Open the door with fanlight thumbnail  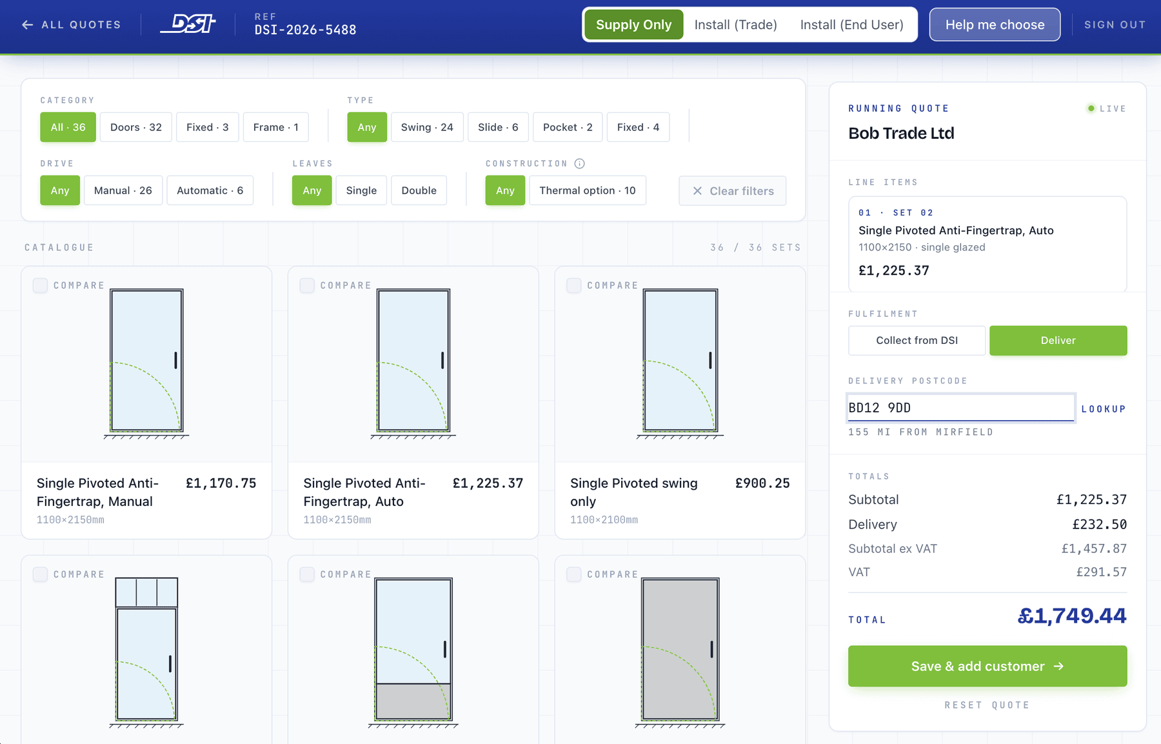146,652
